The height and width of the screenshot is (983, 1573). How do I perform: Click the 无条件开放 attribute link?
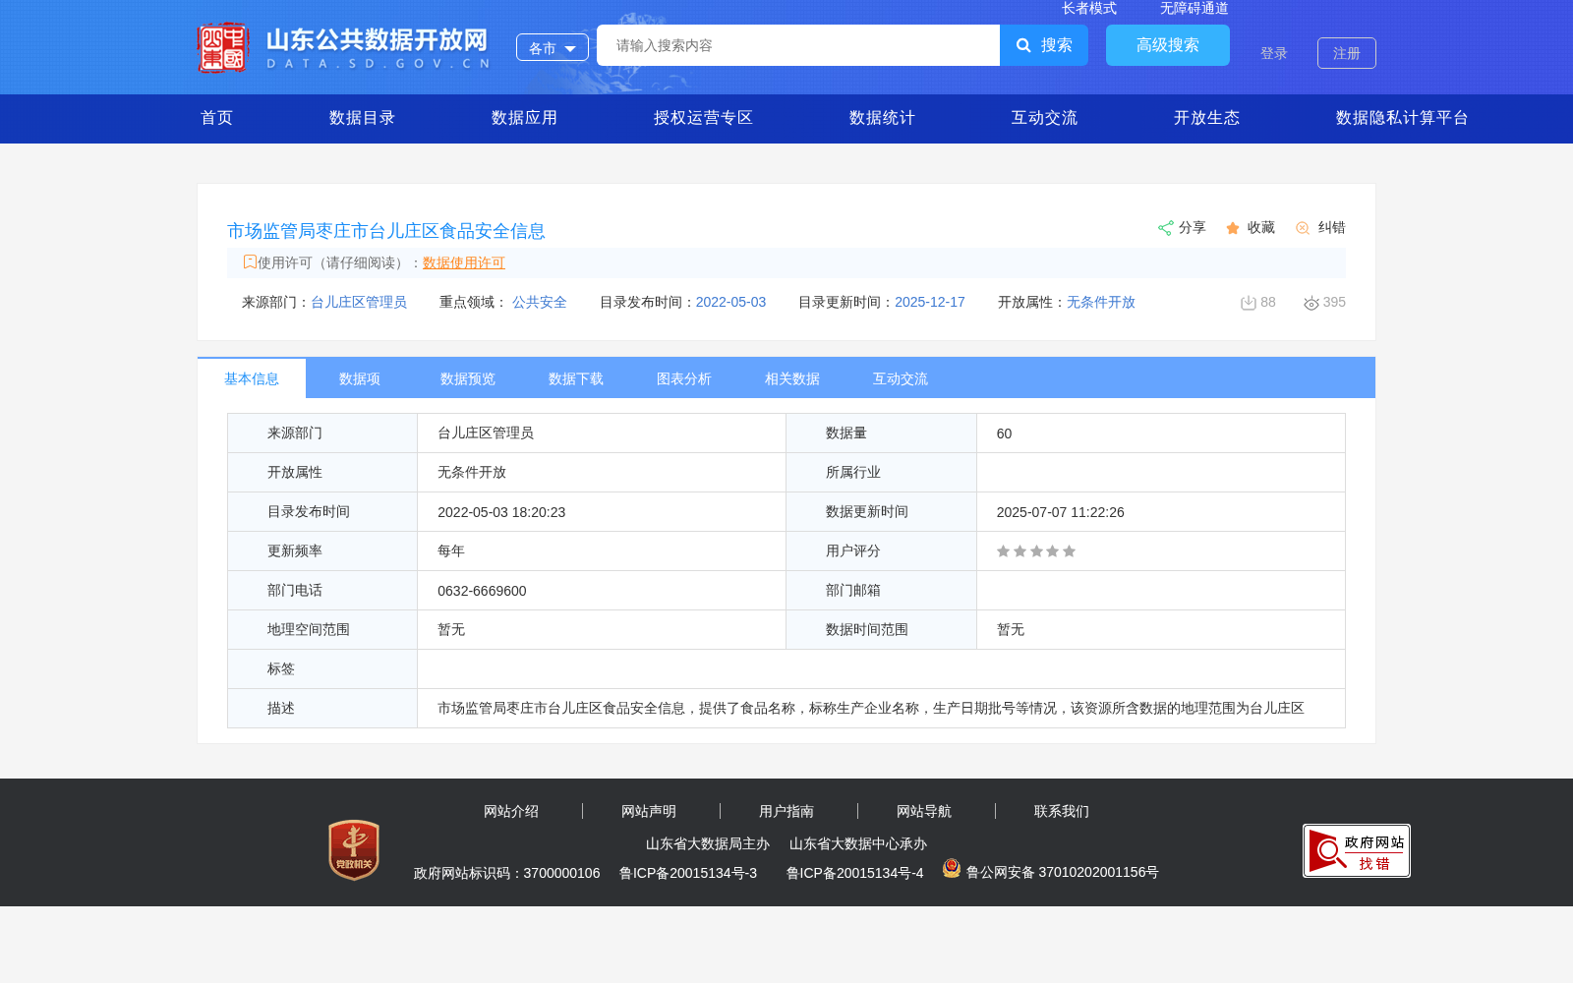click(1101, 302)
